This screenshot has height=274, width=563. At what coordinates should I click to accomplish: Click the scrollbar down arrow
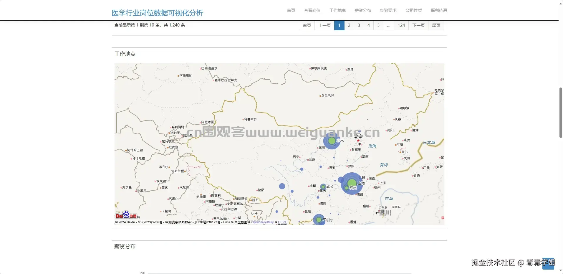point(561,271)
